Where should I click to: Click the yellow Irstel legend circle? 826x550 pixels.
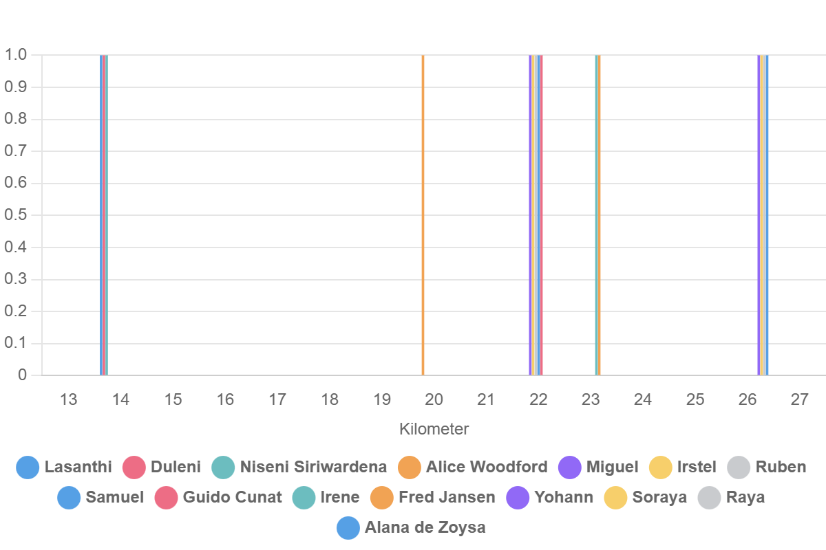(661, 467)
